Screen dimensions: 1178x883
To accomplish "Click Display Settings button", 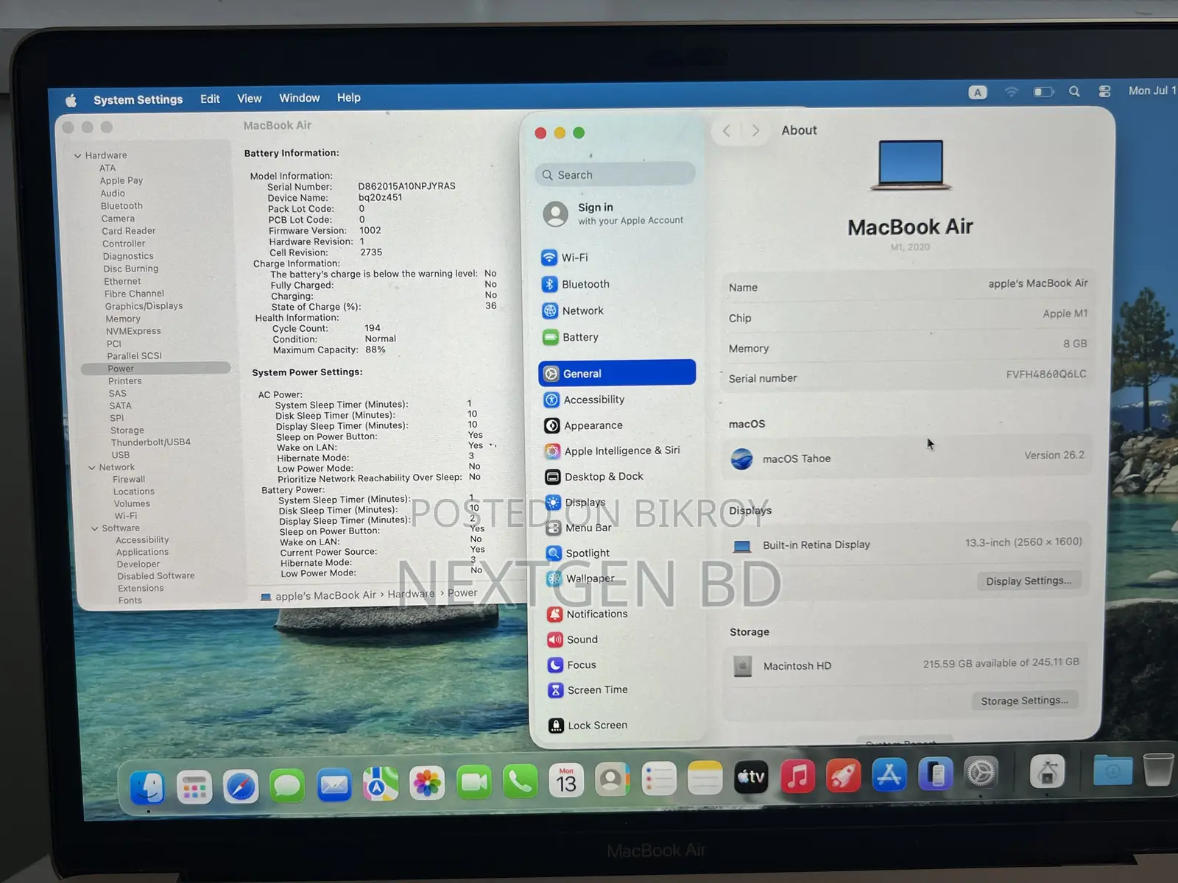I will 1029,581.
